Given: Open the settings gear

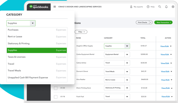Looking at the screenshot, I should tap(173, 7).
